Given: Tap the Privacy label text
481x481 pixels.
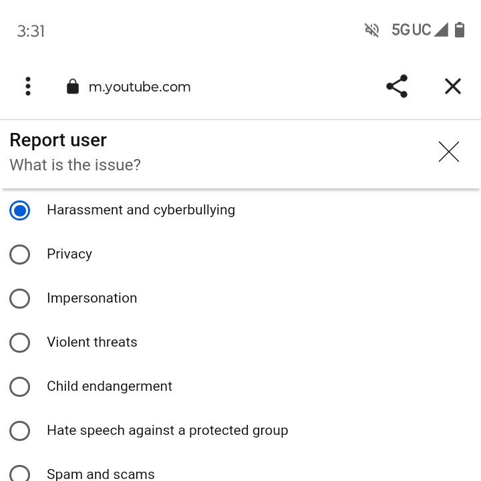Looking at the screenshot, I should [69, 255].
